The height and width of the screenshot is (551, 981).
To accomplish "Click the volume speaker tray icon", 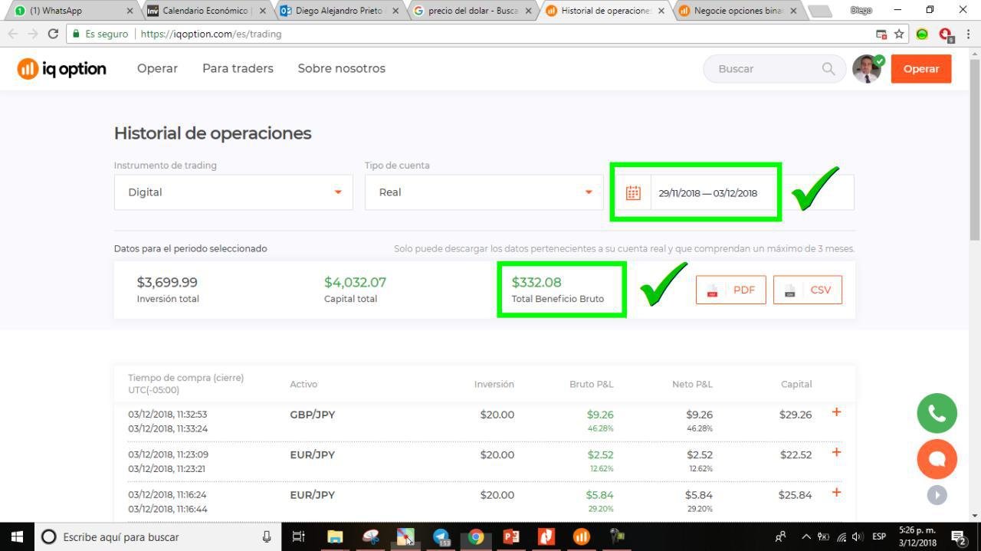I will (x=858, y=536).
